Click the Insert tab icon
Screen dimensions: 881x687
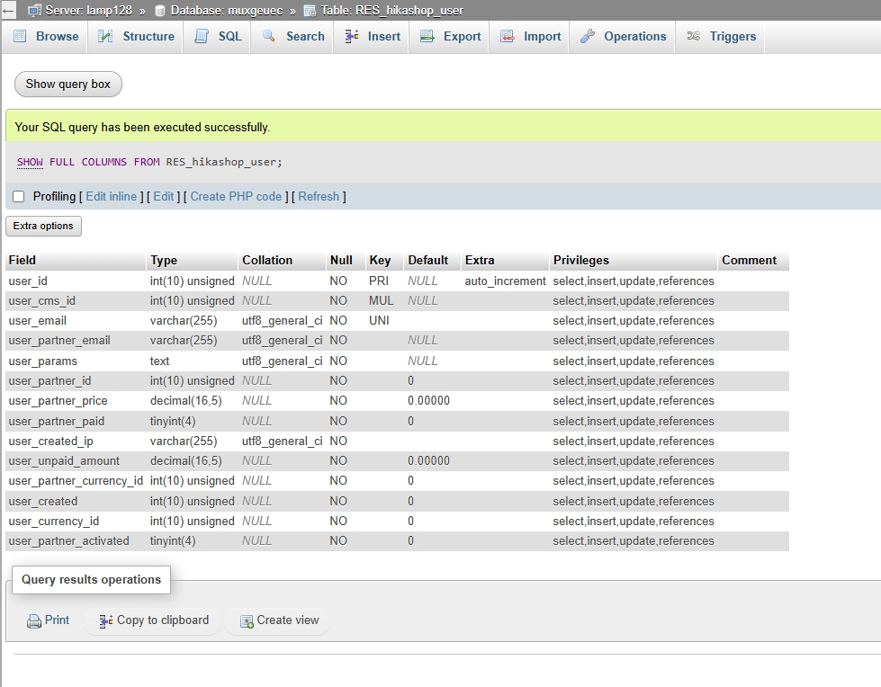(x=352, y=37)
